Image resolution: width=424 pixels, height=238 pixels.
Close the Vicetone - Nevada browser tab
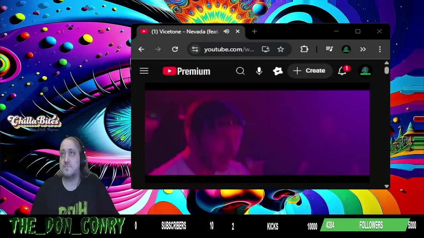pyautogui.click(x=238, y=31)
